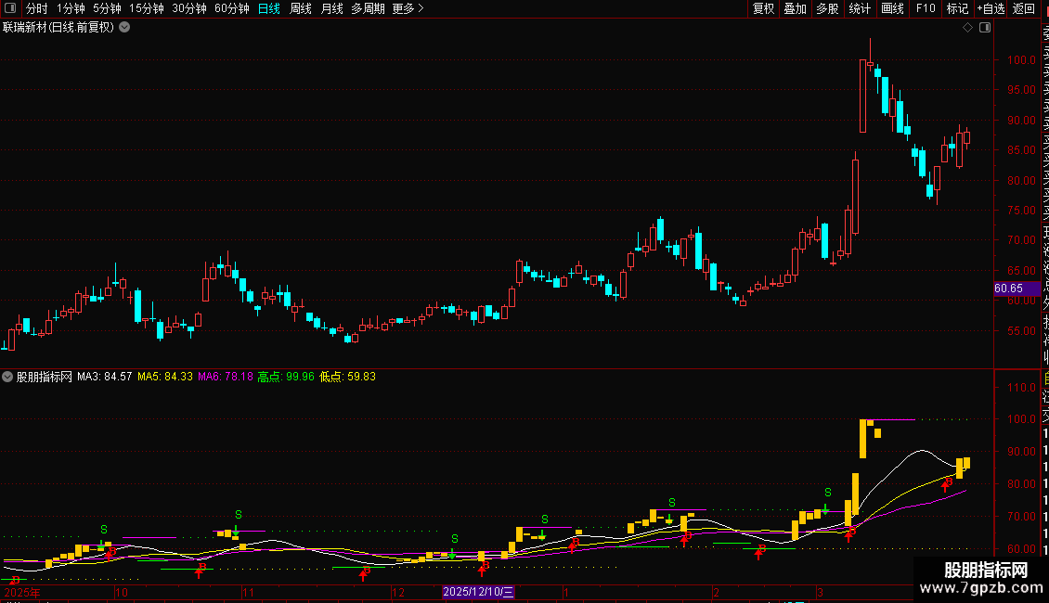Viewport: 1049px width, 603px height.
Task: Open the 多股 multi-stock view
Action: (827, 8)
